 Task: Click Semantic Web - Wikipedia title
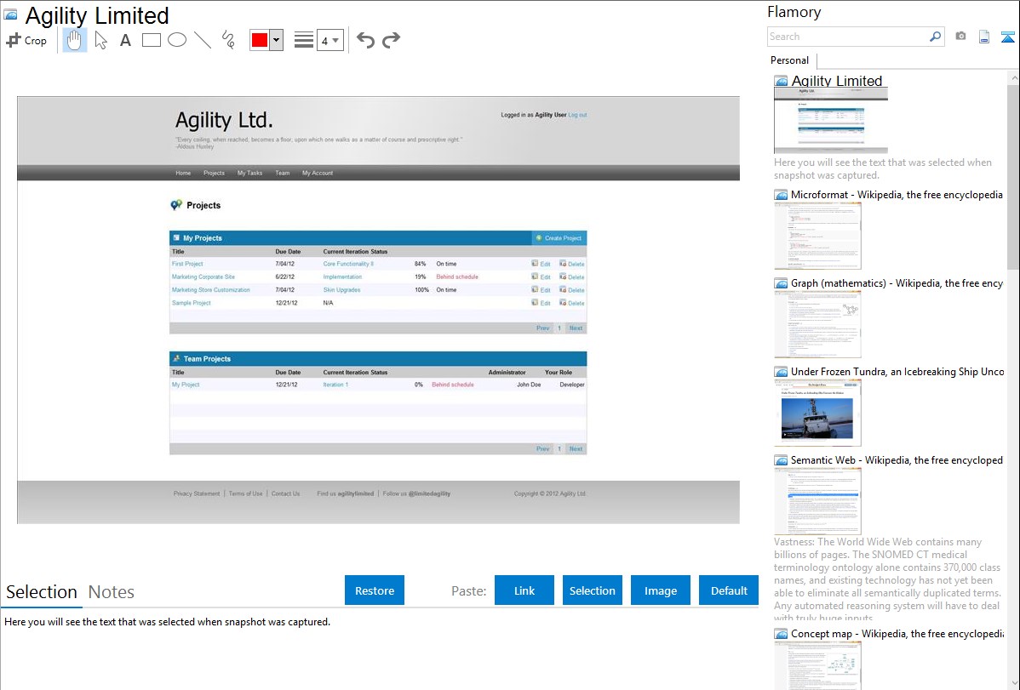point(897,459)
